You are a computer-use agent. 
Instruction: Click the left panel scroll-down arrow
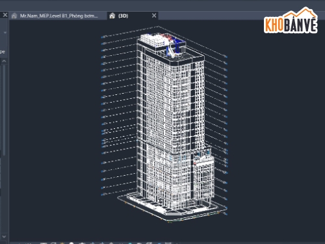tap(4, 236)
